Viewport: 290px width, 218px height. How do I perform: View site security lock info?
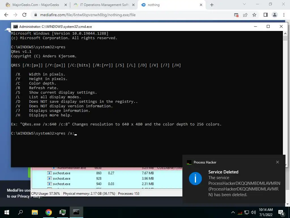coord(36,15)
